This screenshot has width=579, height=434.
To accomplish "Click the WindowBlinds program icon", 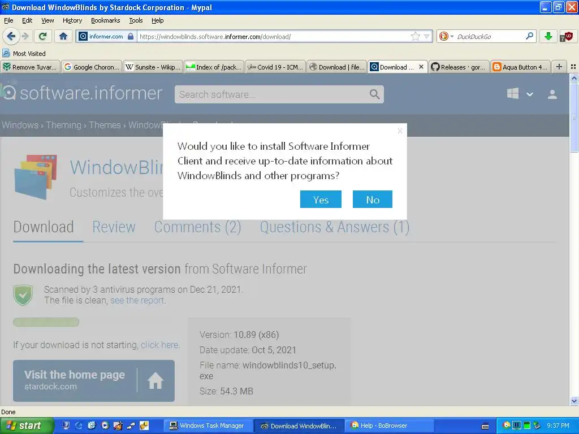I will coord(36,177).
